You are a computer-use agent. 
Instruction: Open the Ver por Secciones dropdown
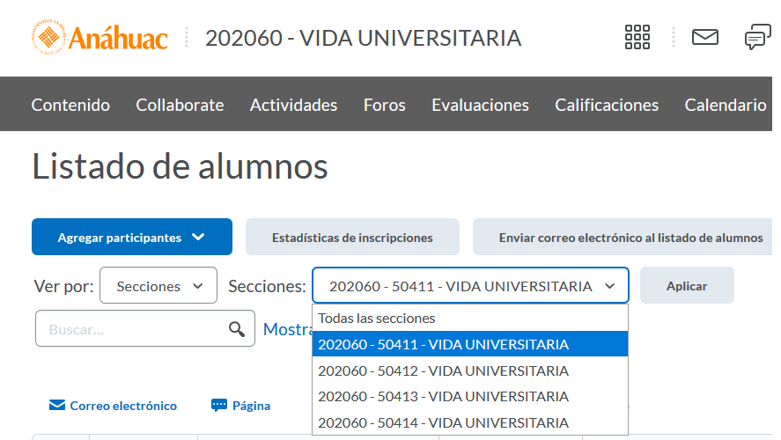158,286
